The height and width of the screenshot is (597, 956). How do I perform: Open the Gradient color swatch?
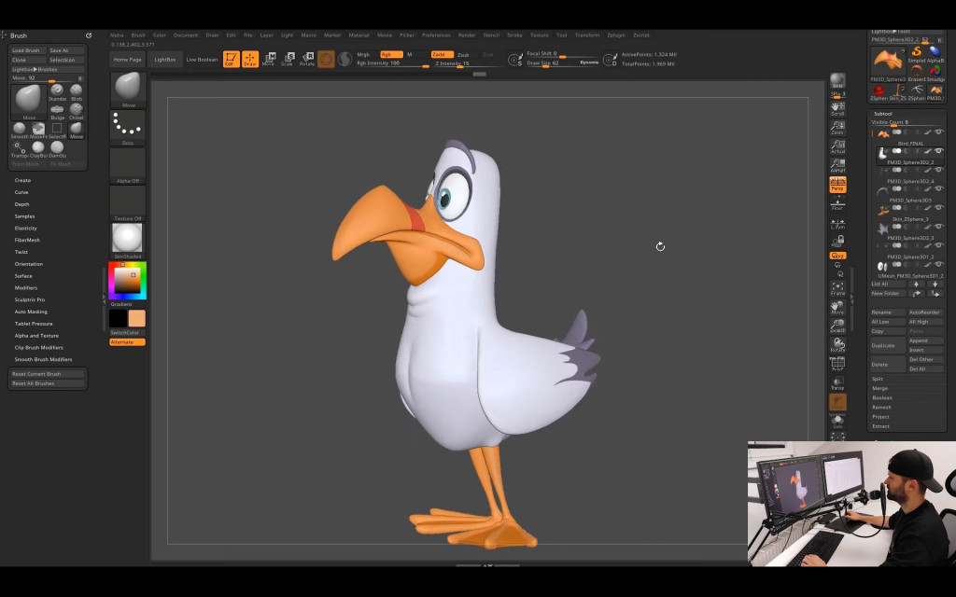coord(121,304)
